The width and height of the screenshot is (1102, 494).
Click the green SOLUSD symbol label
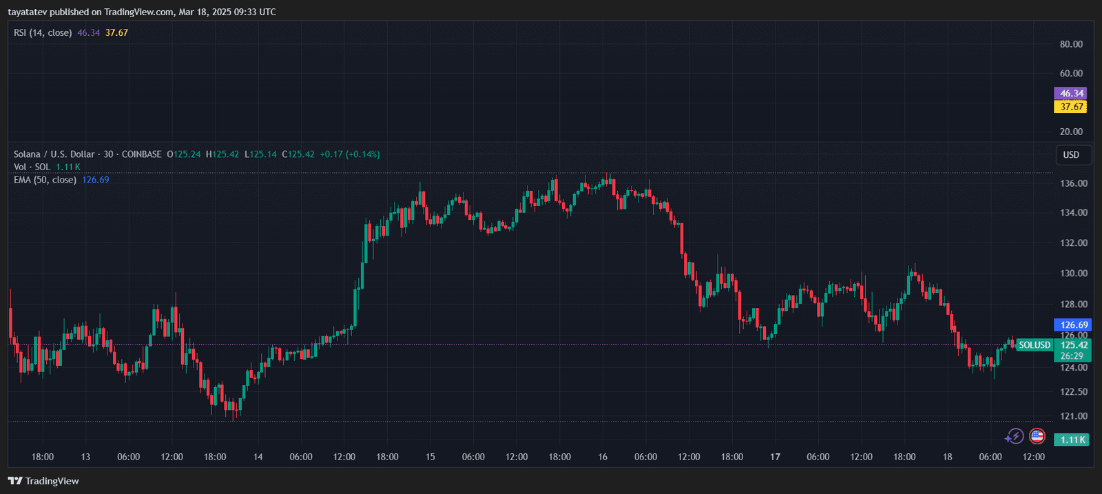point(1035,345)
